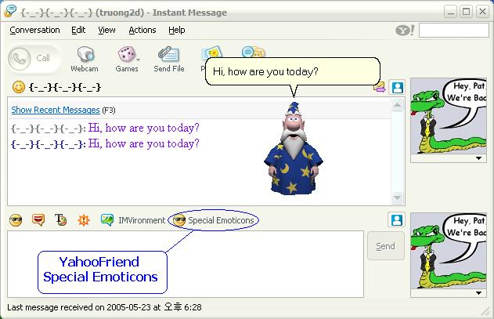Expand the Games dropdown arrow
This screenshot has height=319, width=494.
(x=139, y=60)
